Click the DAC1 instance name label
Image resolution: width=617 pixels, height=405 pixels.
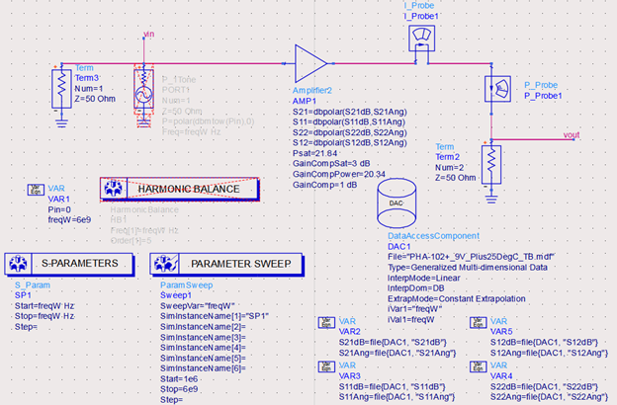click(399, 247)
